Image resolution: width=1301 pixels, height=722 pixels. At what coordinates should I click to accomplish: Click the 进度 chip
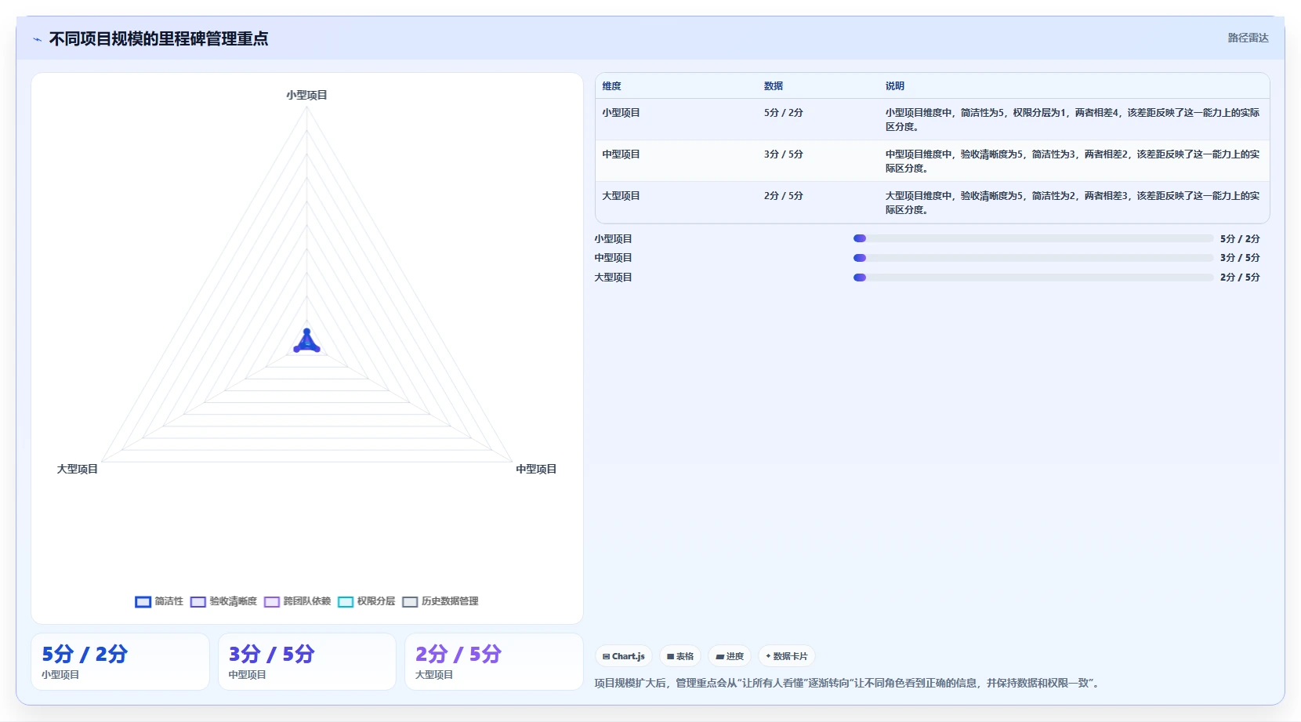[730, 656]
